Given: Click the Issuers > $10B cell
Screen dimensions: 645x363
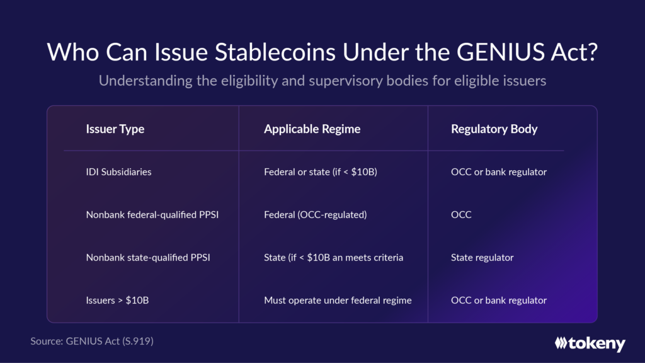Looking at the screenshot, I should pyautogui.click(x=117, y=300).
